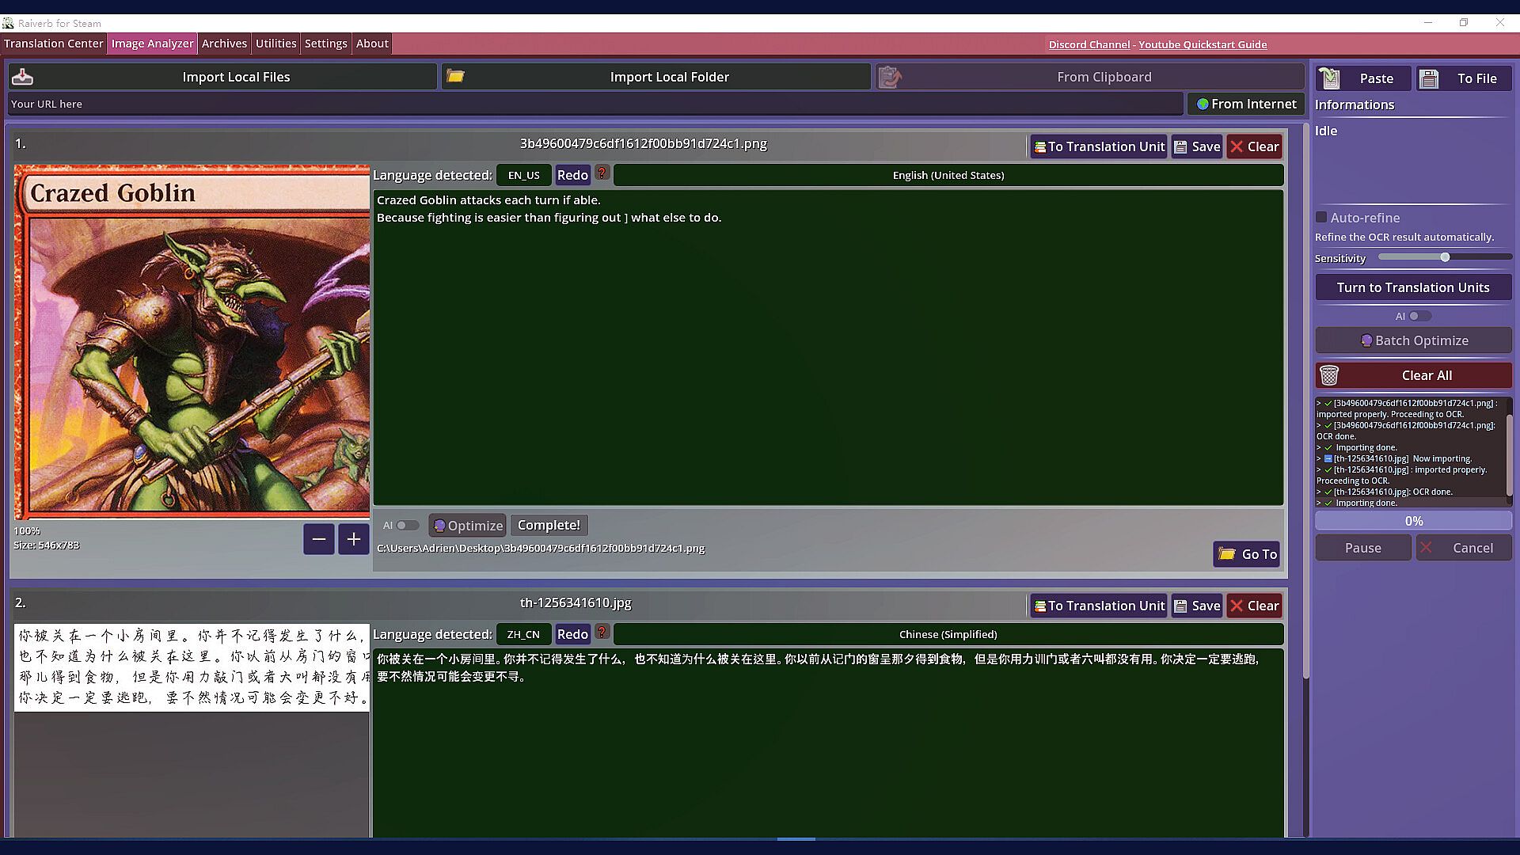Screen dimensions: 1520x855
Task: Open the Archives tab
Action: (x=224, y=44)
